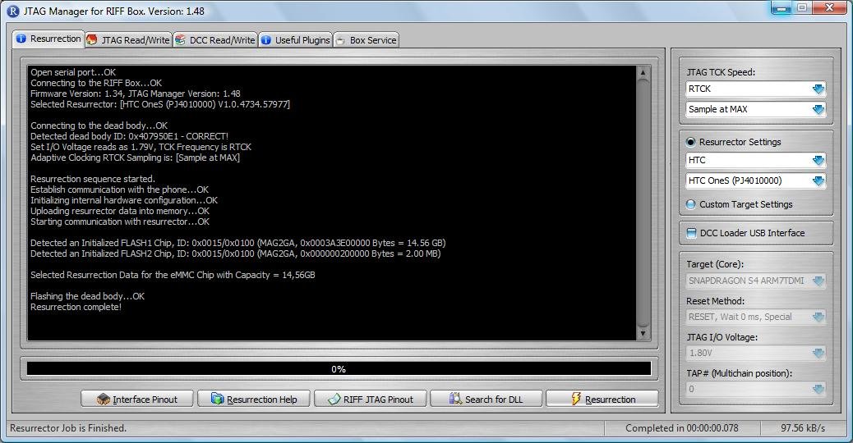Click 'Selected Resurrection Data for the eMMC' line
Viewport: 853px width, 443px height.
pyautogui.click(x=173, y=276)
